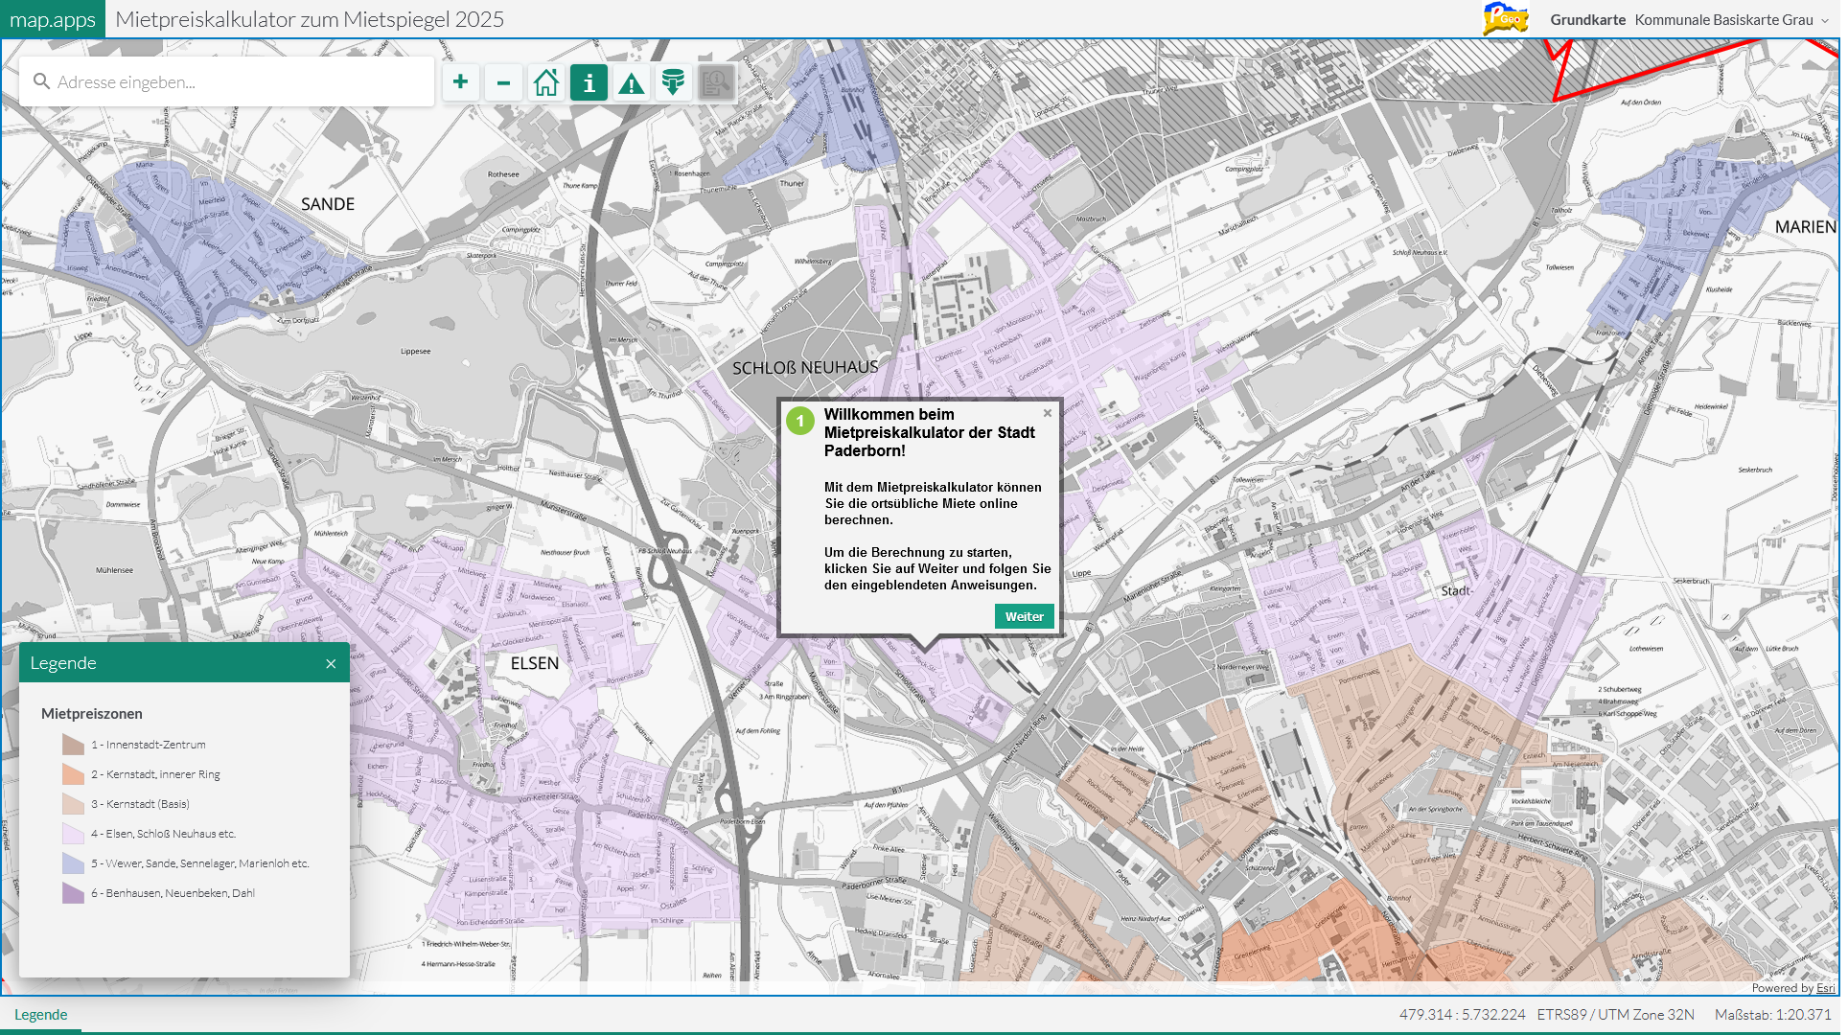This screenshot has height=1035, width=1848.
Task: Click the Kernstadt, innerer Ring legend swatch
Action: point(73,774)
